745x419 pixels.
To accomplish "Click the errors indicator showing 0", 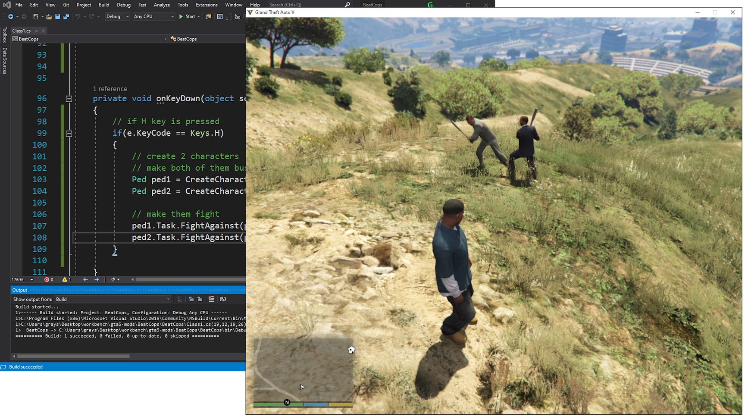I will 49,280.
